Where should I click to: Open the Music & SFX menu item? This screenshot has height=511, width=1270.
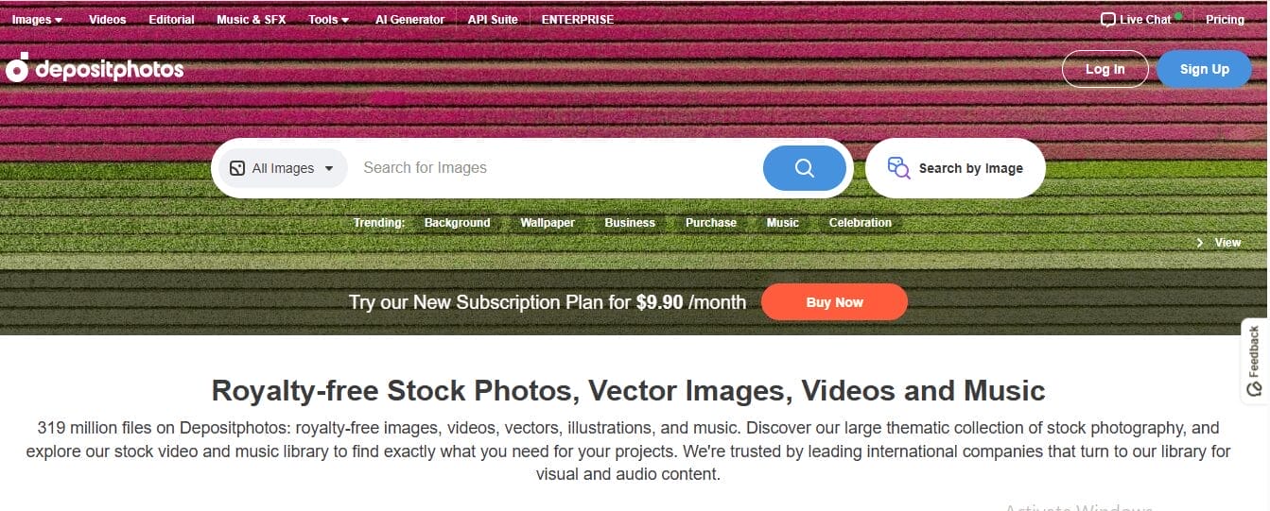251,20
